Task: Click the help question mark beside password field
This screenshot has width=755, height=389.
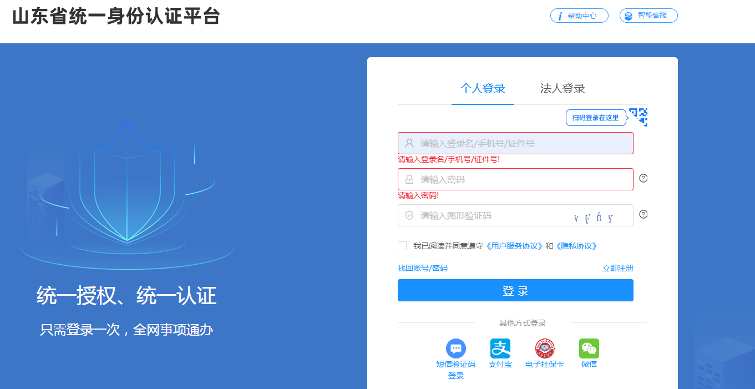Action: click(x=643, y=178)
